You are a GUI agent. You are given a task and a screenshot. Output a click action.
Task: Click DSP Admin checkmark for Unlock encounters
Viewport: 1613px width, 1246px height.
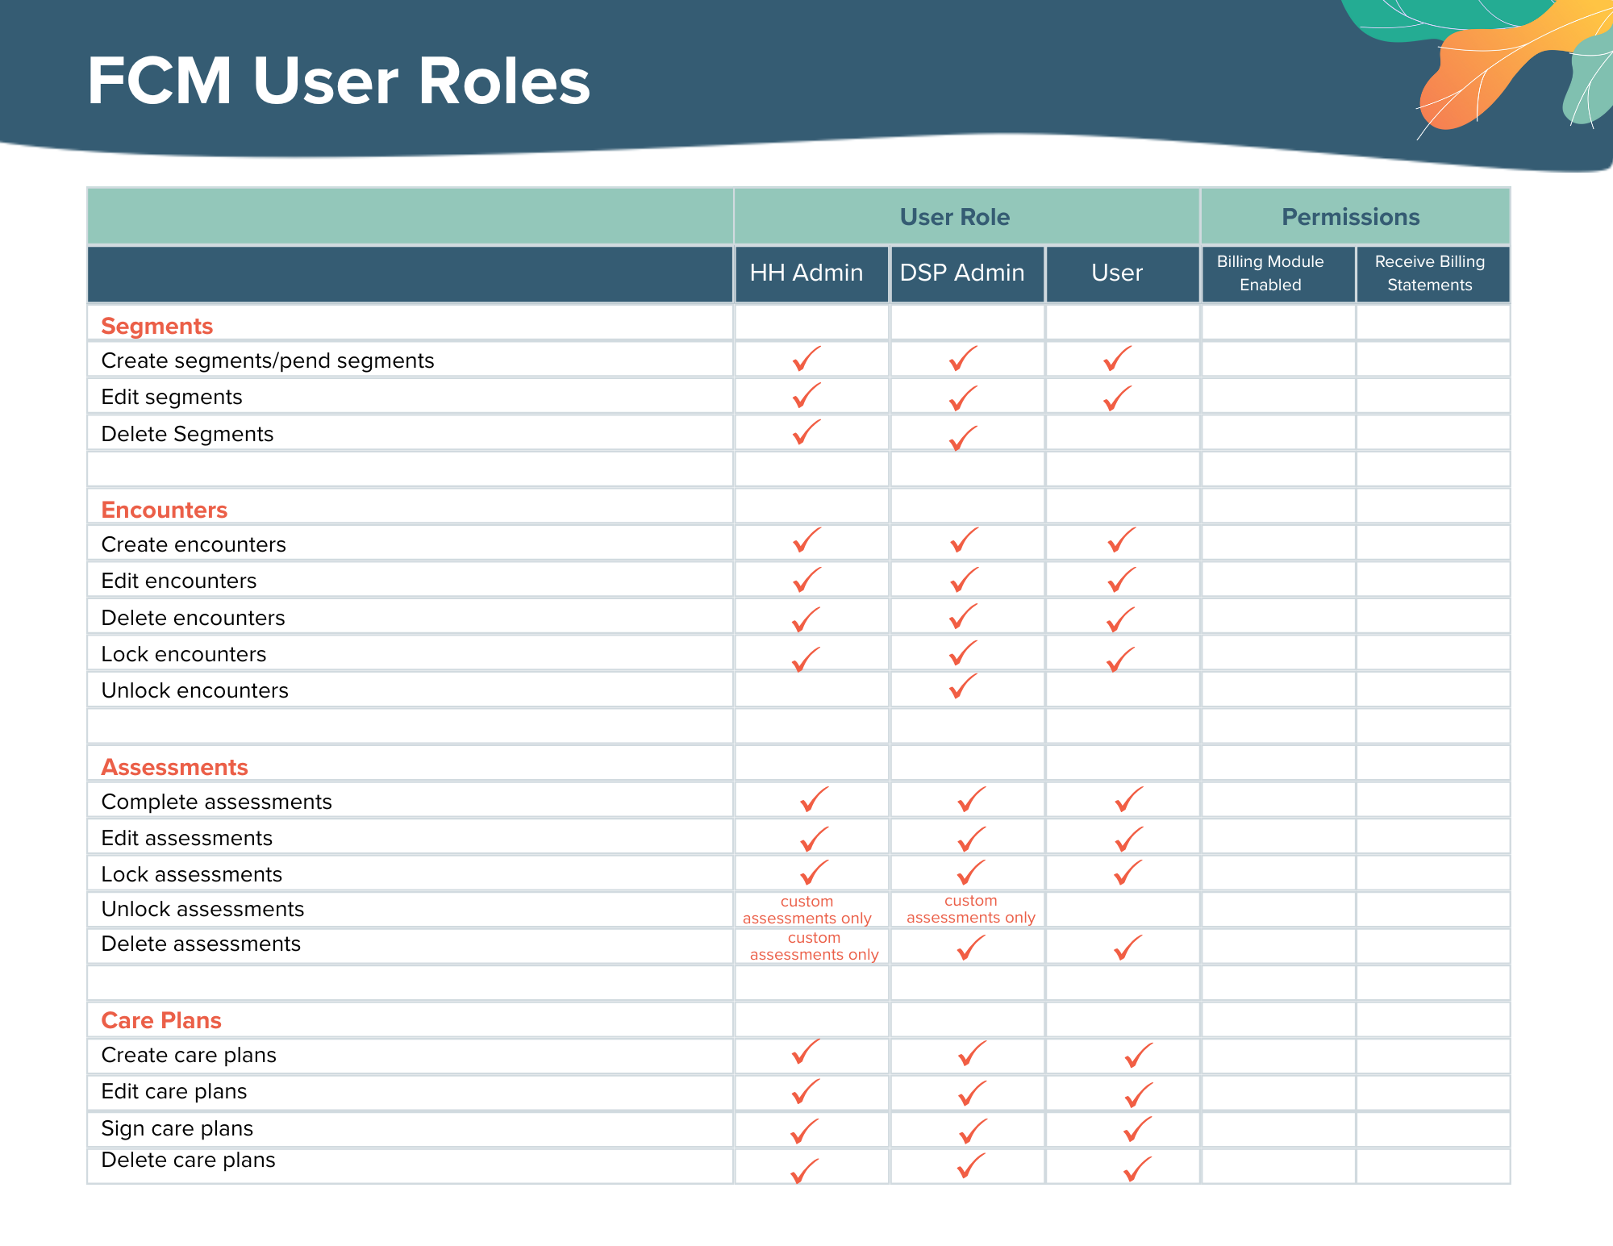[x=963, y=686]
